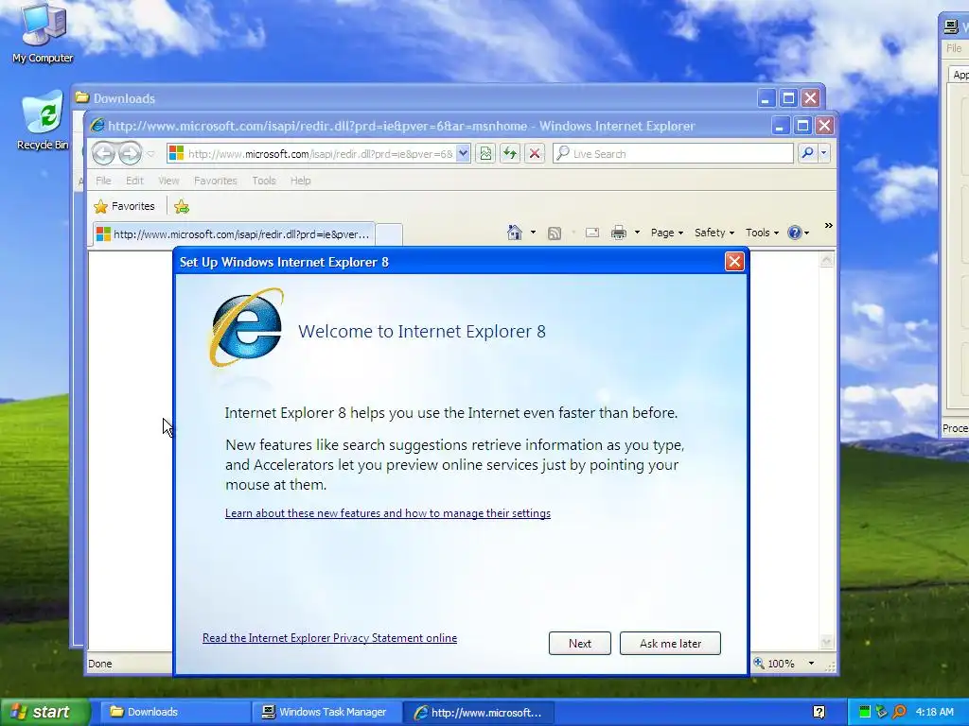Click the IE window title bar icon
The width and height of the screenshot is (969, 726).
coord(97,126)
